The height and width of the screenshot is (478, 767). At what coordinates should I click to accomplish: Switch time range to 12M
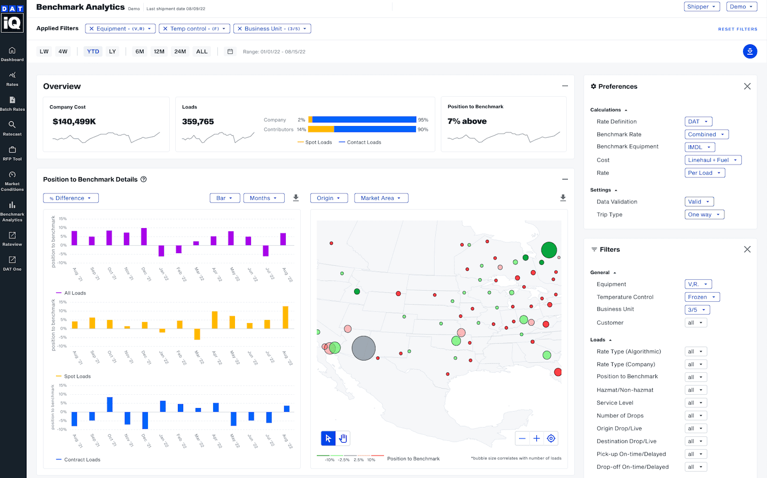click(159, 52)
